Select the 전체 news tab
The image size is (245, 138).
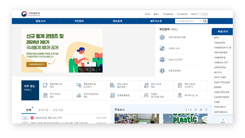click(x=29, y=110)
